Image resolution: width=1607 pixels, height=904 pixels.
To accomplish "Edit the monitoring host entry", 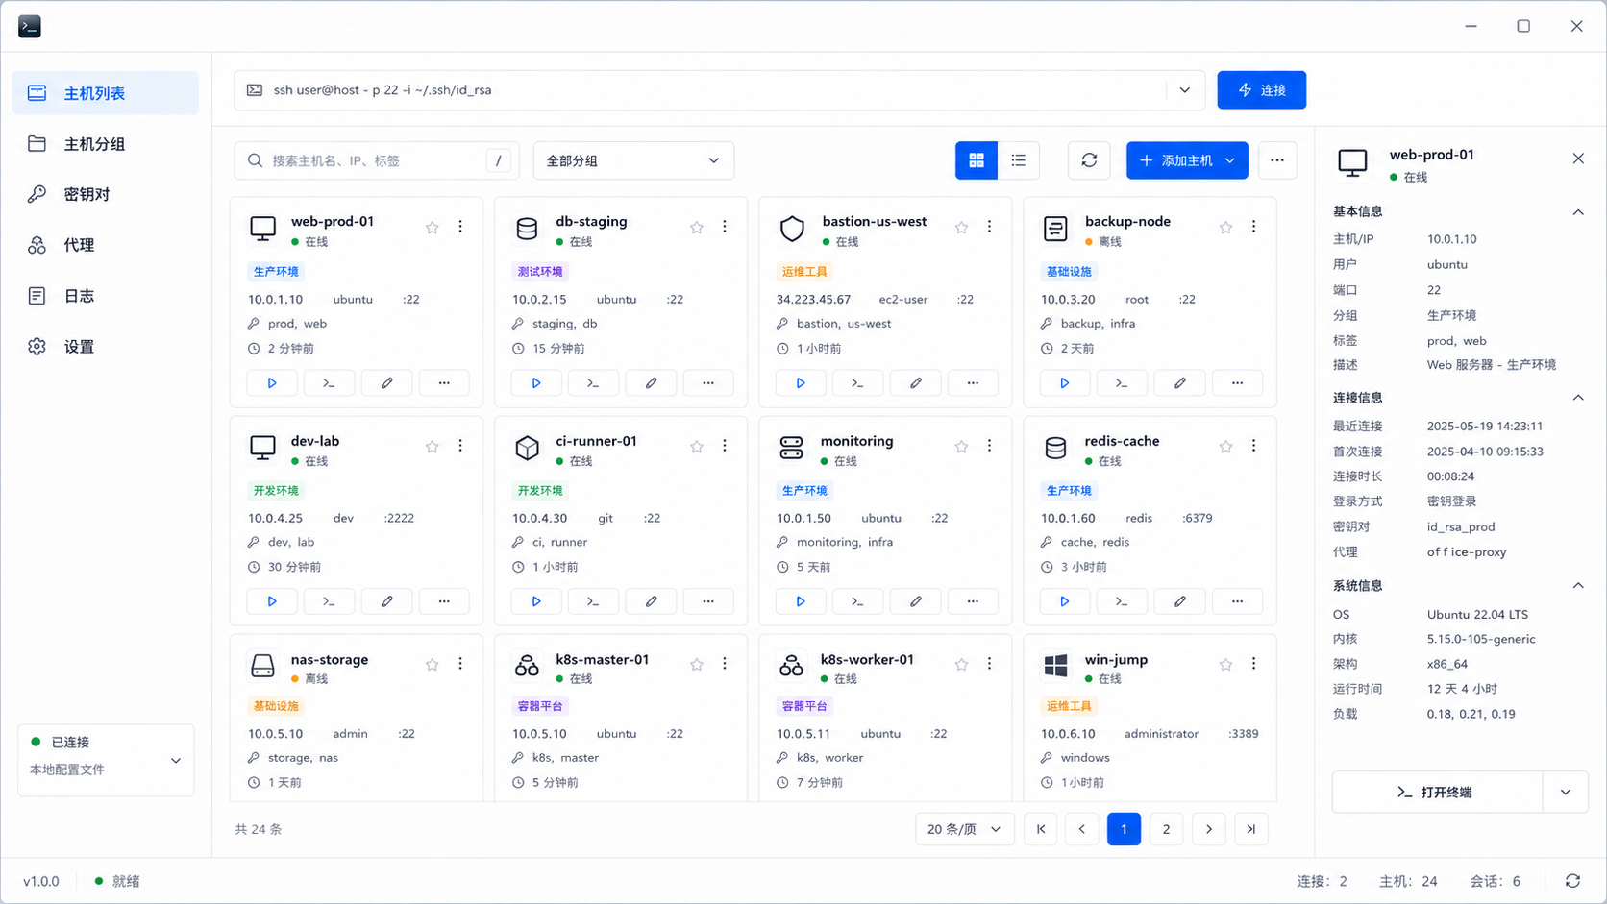I will (x=915, y=601).
